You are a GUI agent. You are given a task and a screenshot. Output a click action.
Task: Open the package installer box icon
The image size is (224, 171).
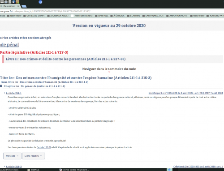[x=17, y=2]
